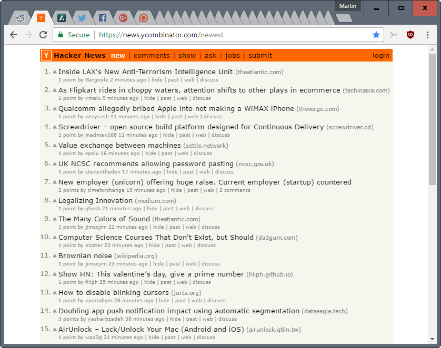Click the Hacker News Y logo
Image resolution: width=441 pixels, height=348 pixels.
point(46,55)
